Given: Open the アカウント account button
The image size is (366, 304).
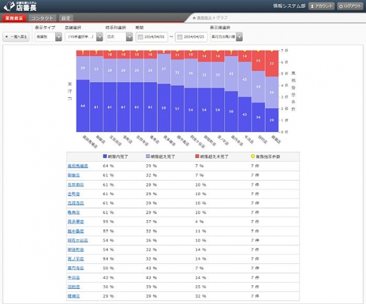Looking at the screenshot, I should click(x=321, y=6).
